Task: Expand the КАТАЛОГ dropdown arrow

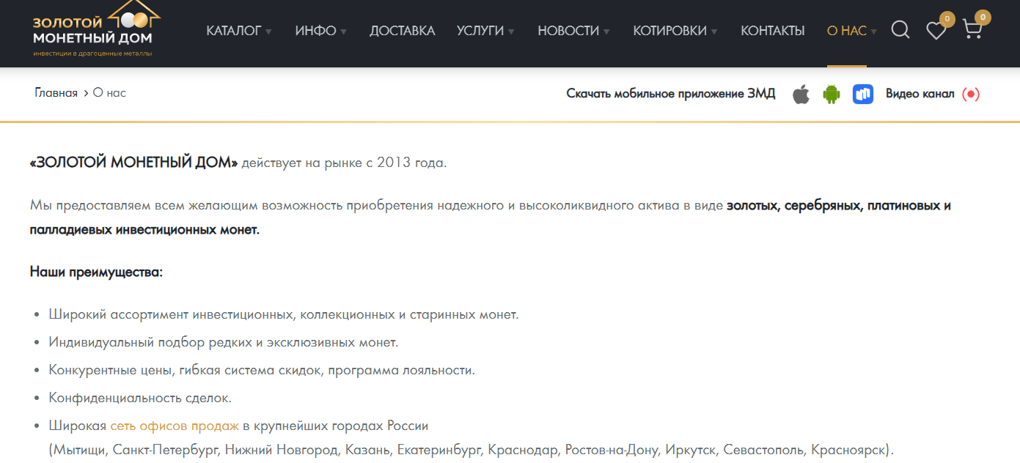Action: [x=268, y=32]
